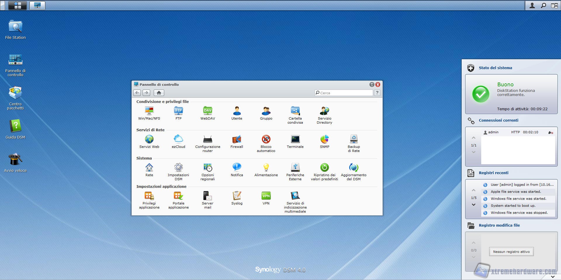Viewport: 561px width, 280px height.
Task: Go back in Pannello di controllo
Action: (137, 93)
